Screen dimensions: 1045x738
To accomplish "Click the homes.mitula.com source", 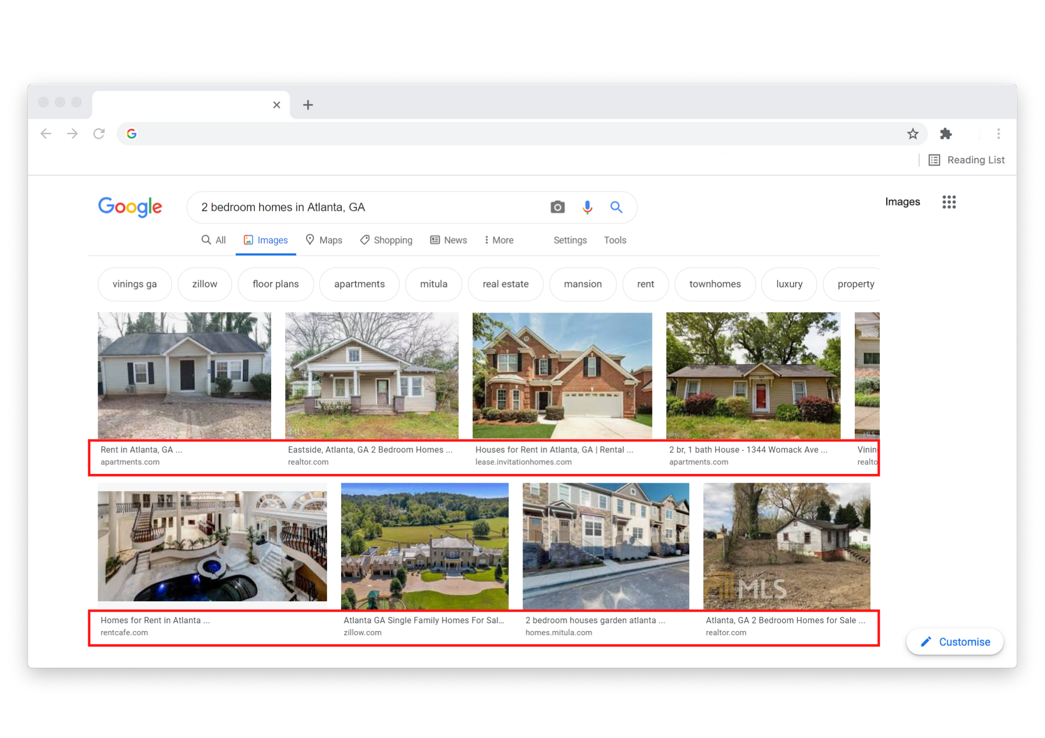I will pyautogui.click(x=559, y=633).
